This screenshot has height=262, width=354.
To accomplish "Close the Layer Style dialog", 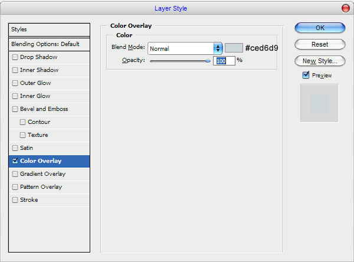I will click(x=345, y=8).
